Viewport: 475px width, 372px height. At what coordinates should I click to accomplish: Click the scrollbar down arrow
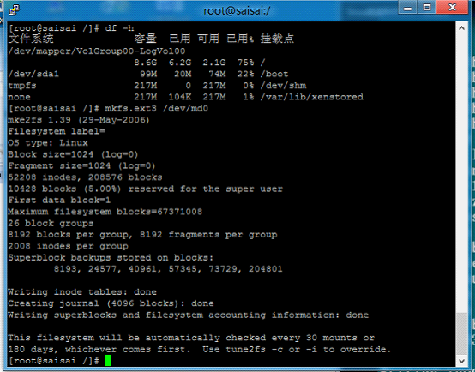[x=461, y=361]
